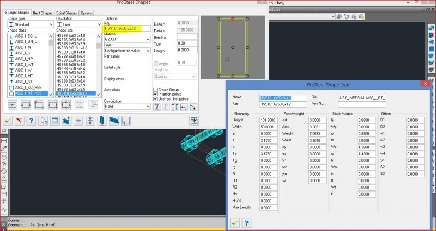Click the mirror shape icon
Image resolution: width=436 pixels, height=231 pixels.
pos(175,107)
